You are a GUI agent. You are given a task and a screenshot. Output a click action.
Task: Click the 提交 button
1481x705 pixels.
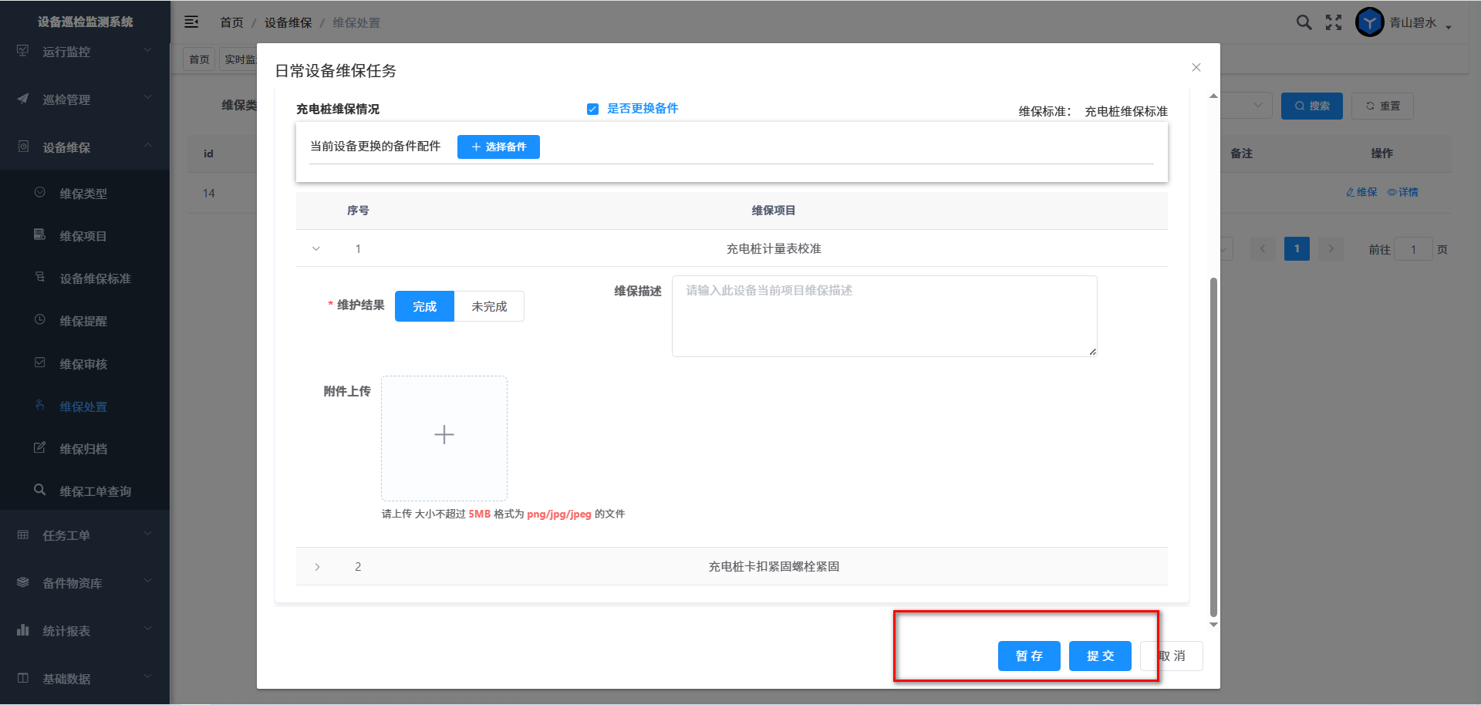pos(1100,656)
